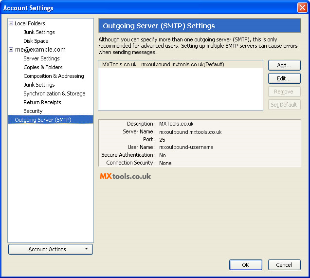Confirm settings with the OK button

(246, 265)
